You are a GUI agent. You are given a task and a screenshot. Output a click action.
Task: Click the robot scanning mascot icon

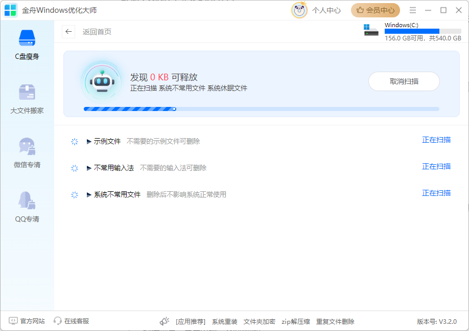tap(102, 82)
